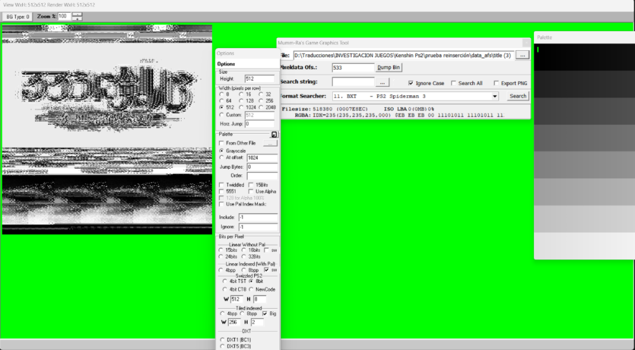Click the Include value field
The height and width of the screenshot is (350, 635).
(258, 217)
